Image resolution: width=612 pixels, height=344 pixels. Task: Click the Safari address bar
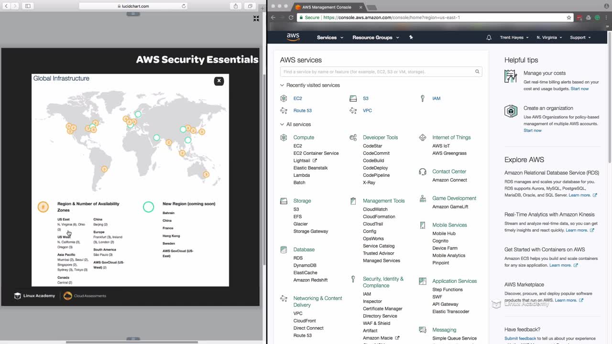(133, 6)
